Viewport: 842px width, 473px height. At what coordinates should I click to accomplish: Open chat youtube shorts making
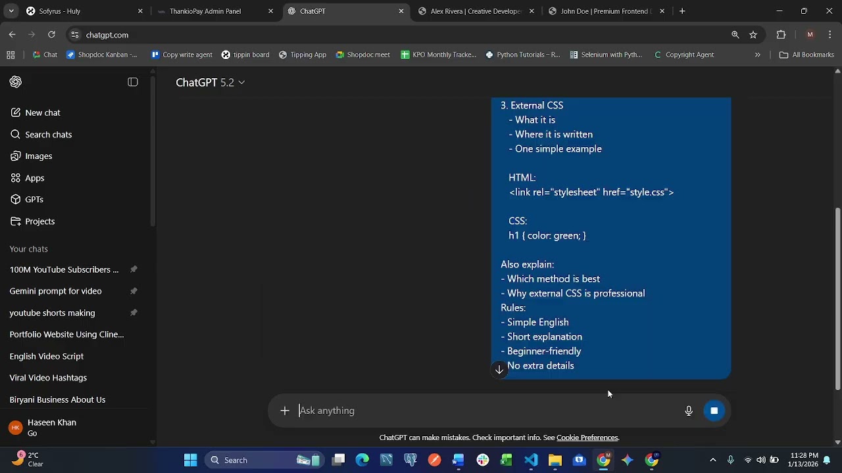point(52,313)
